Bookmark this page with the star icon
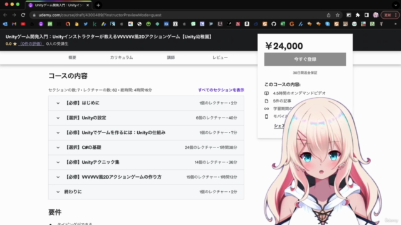 click(x=338, y=15)
